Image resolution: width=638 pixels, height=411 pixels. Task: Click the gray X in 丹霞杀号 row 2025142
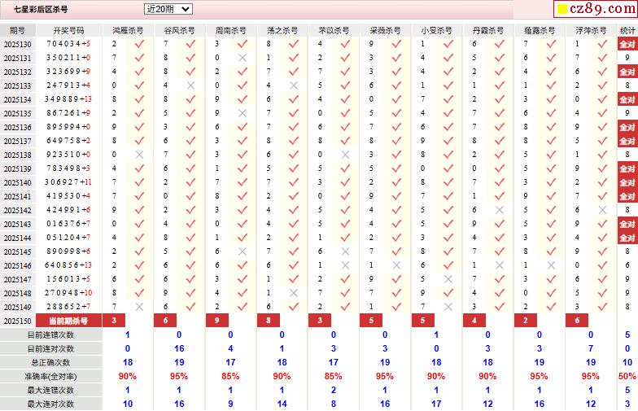pyautogui.click(x=499, y=210)
